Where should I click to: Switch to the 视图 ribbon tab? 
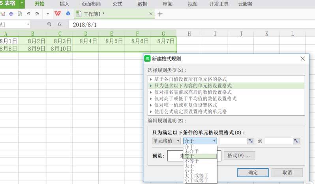193,4
